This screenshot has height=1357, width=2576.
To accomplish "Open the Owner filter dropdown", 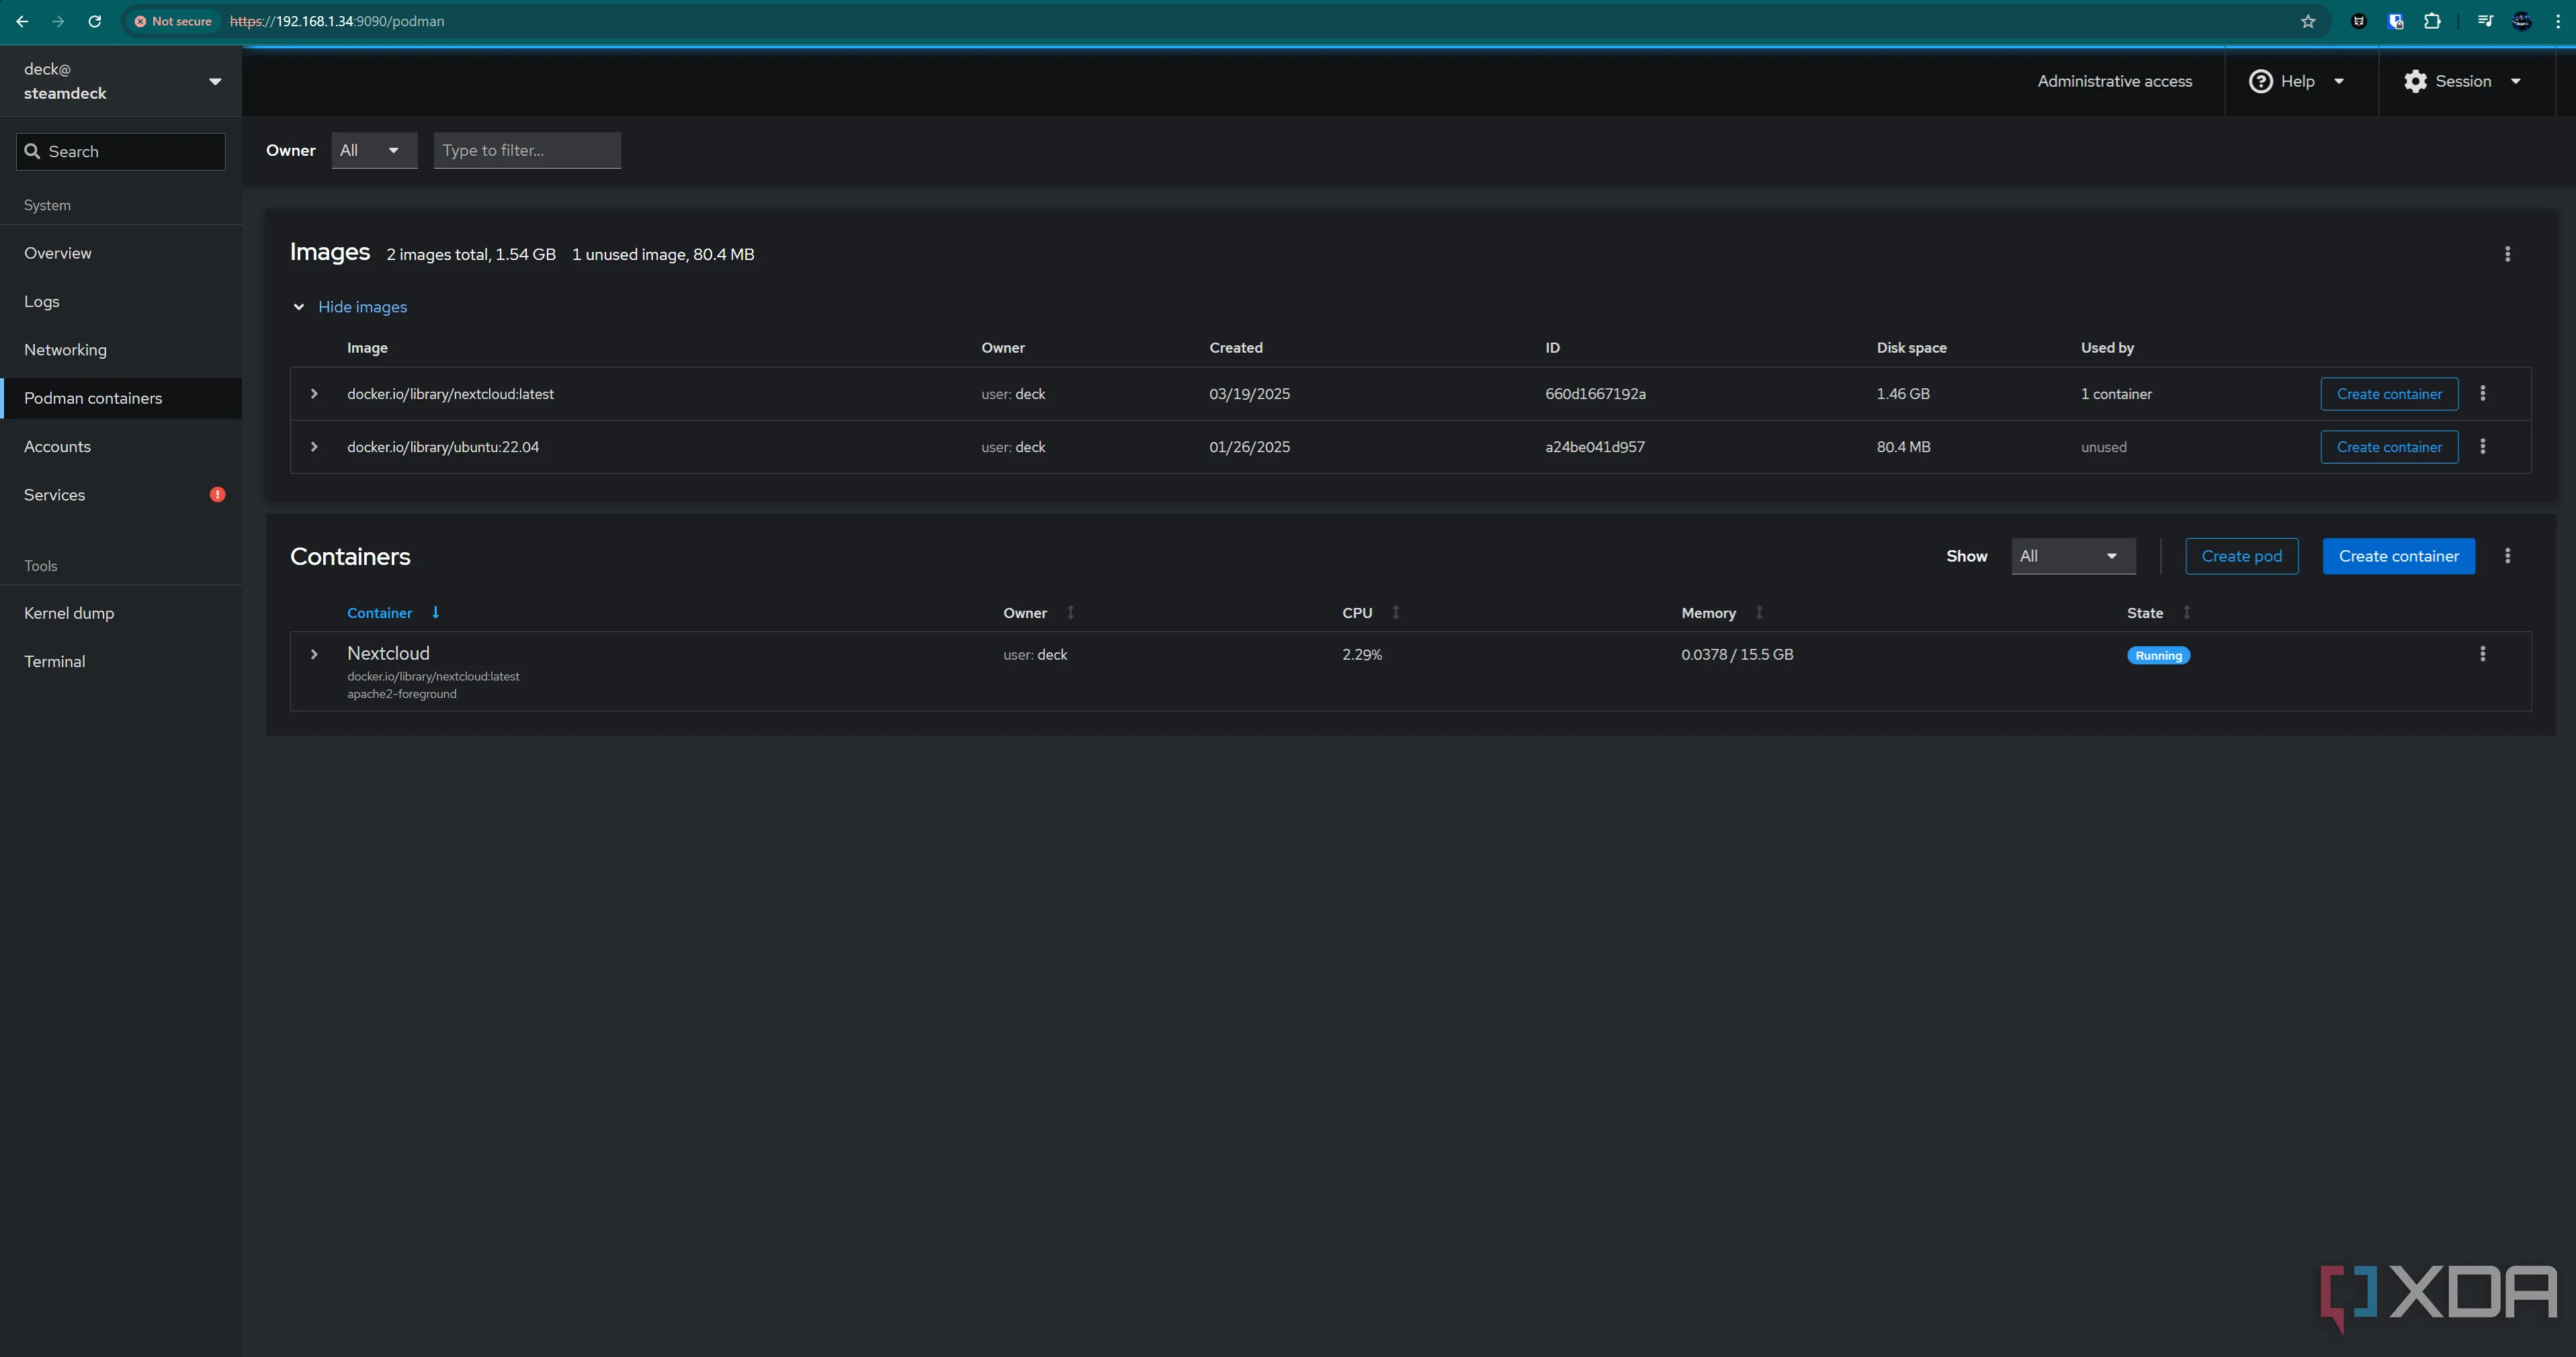I will click(374, 150).
